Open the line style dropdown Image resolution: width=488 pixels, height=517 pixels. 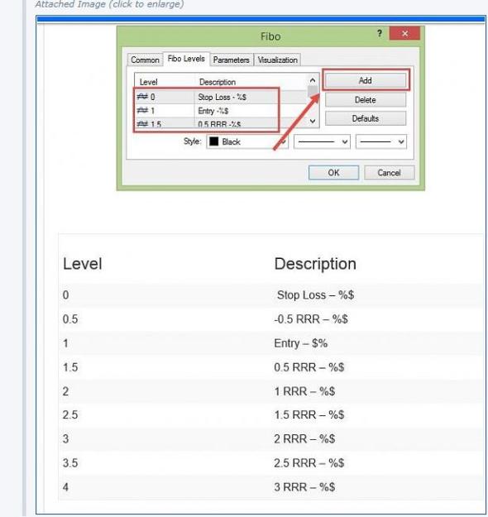pyautogui.click(x=322, y=141)
